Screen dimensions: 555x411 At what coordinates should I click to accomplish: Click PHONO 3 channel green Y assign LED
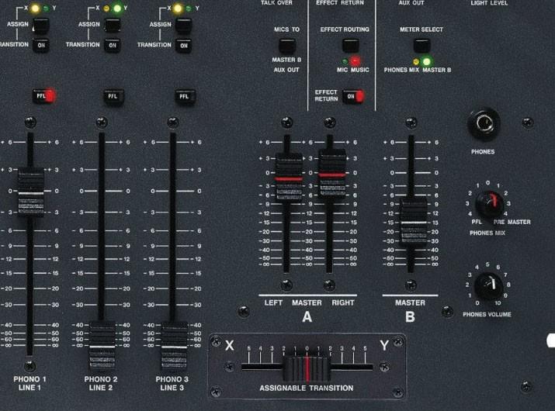tap(189, 9)
